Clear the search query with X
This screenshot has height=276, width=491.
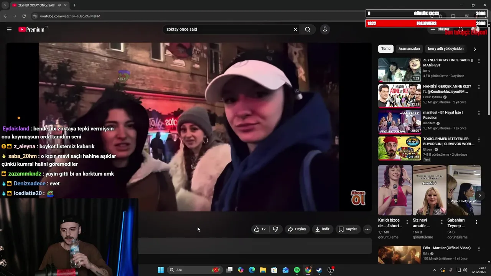coord(295,30)
